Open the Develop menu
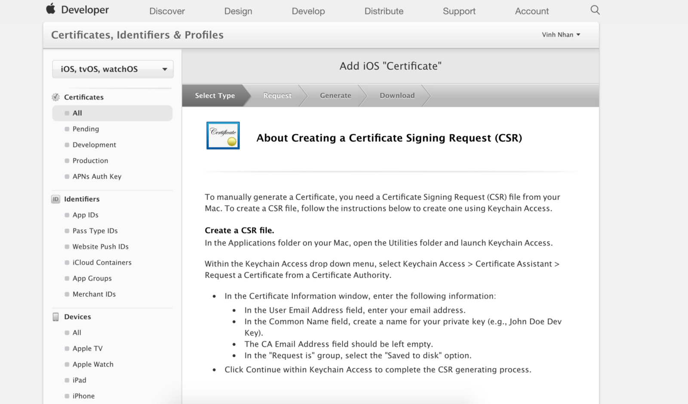 click(308, 11)
